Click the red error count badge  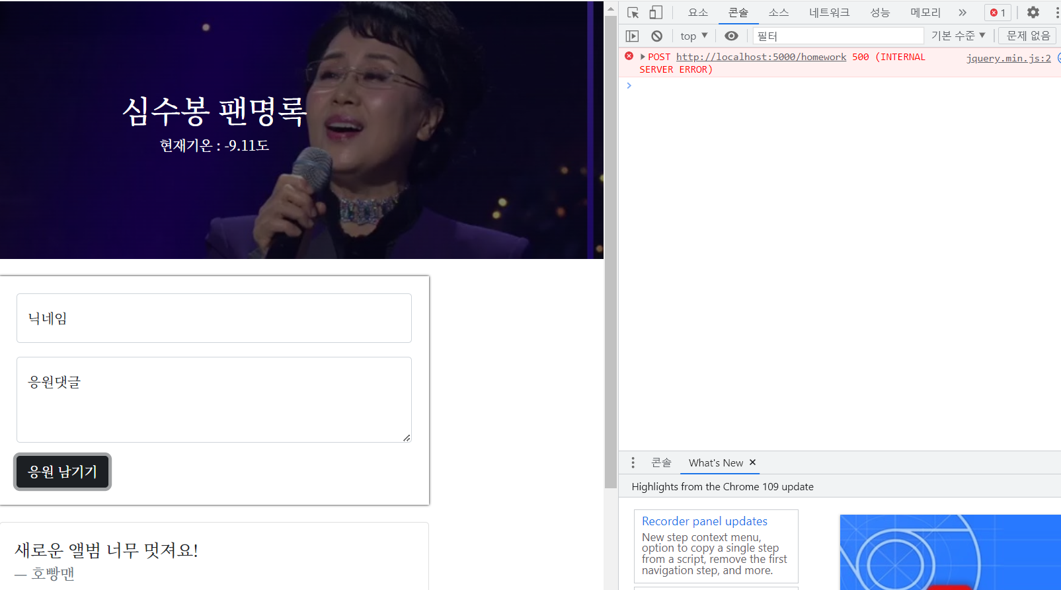click(998, 13)
